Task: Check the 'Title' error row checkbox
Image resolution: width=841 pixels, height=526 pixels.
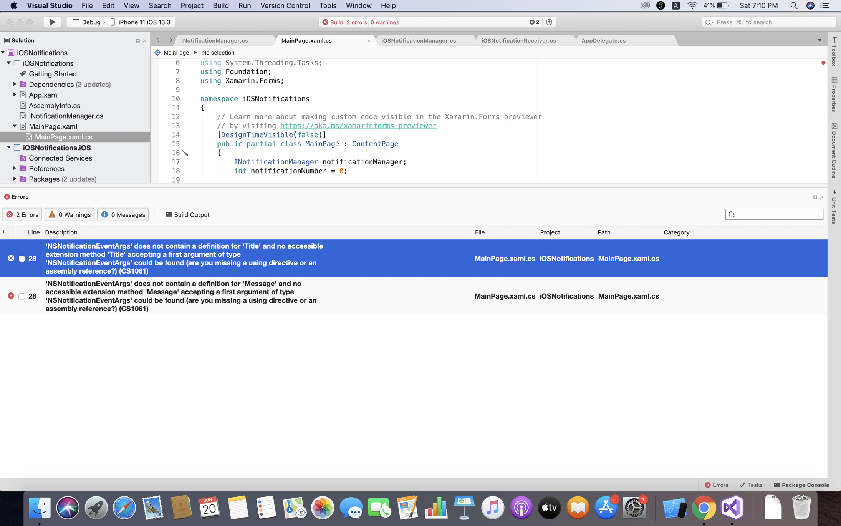Action: [22, 259]
